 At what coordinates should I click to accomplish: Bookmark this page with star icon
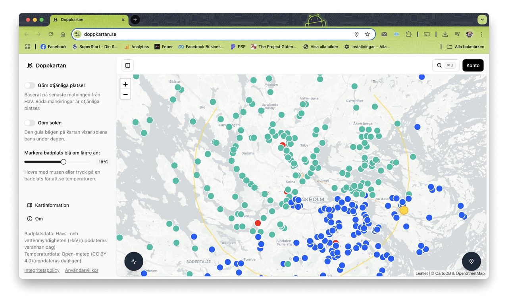367,35
